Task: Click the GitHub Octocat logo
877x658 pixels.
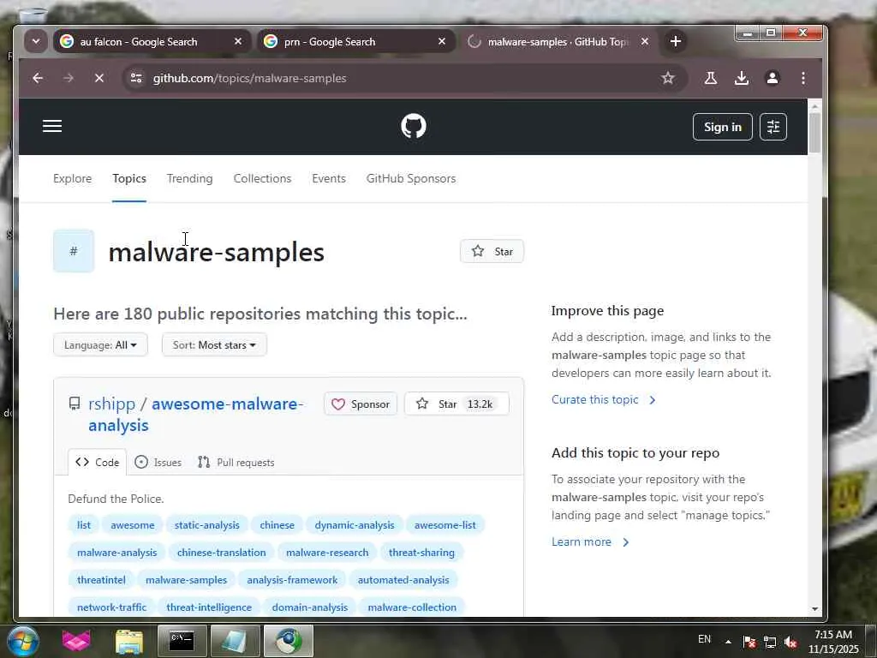Action: (x=414, y=126)
